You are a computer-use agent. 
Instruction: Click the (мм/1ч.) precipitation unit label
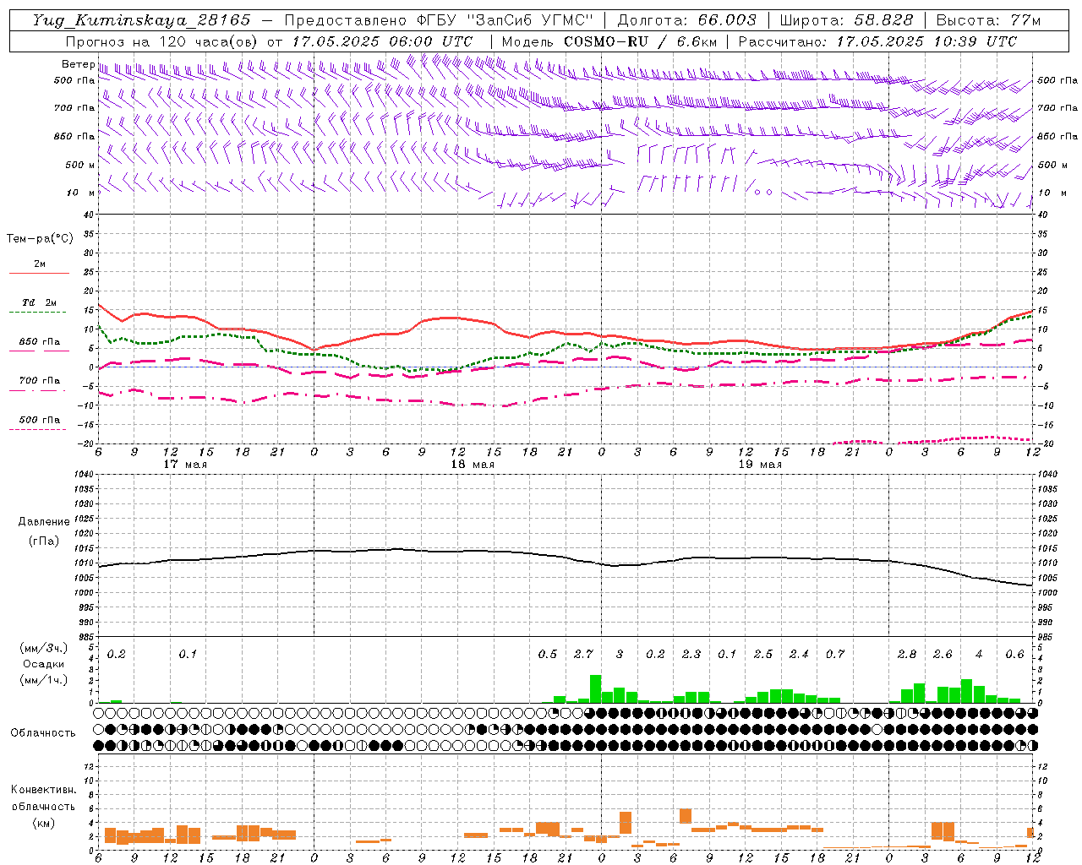[x=44, y=680]
